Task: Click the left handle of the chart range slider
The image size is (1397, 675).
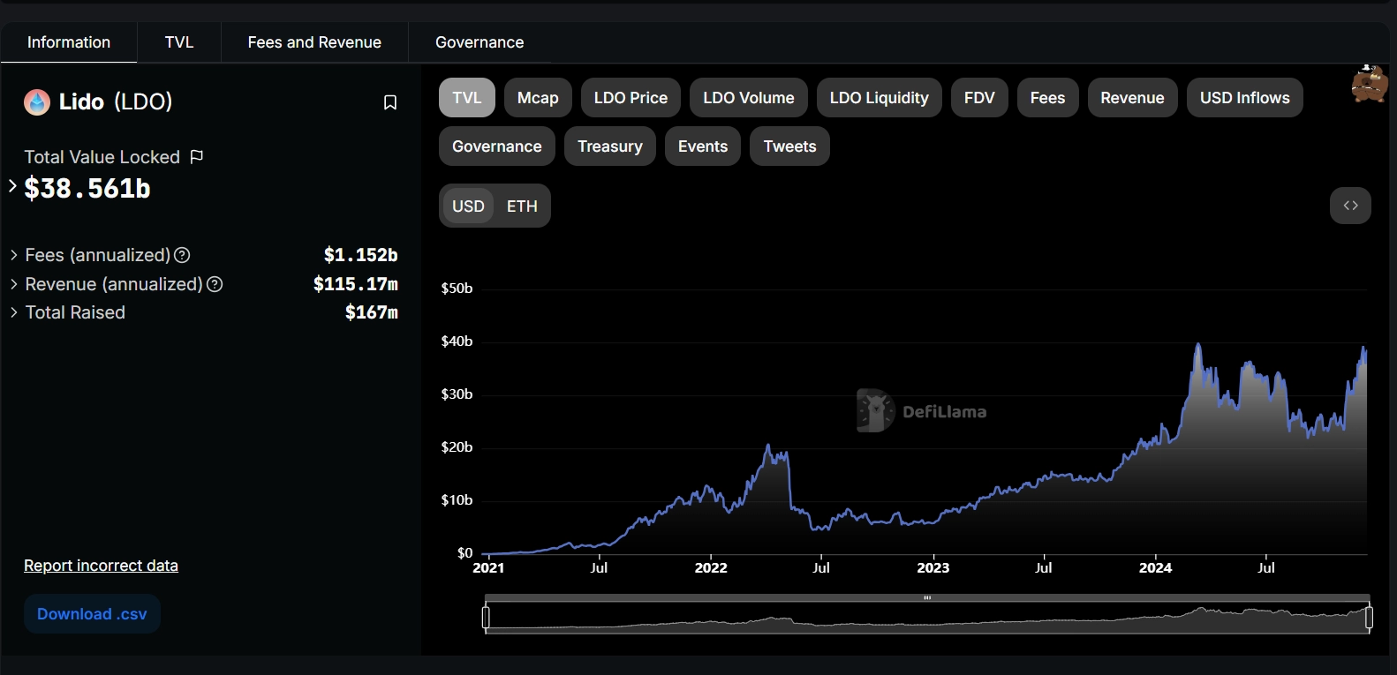Action: point(486,618)
